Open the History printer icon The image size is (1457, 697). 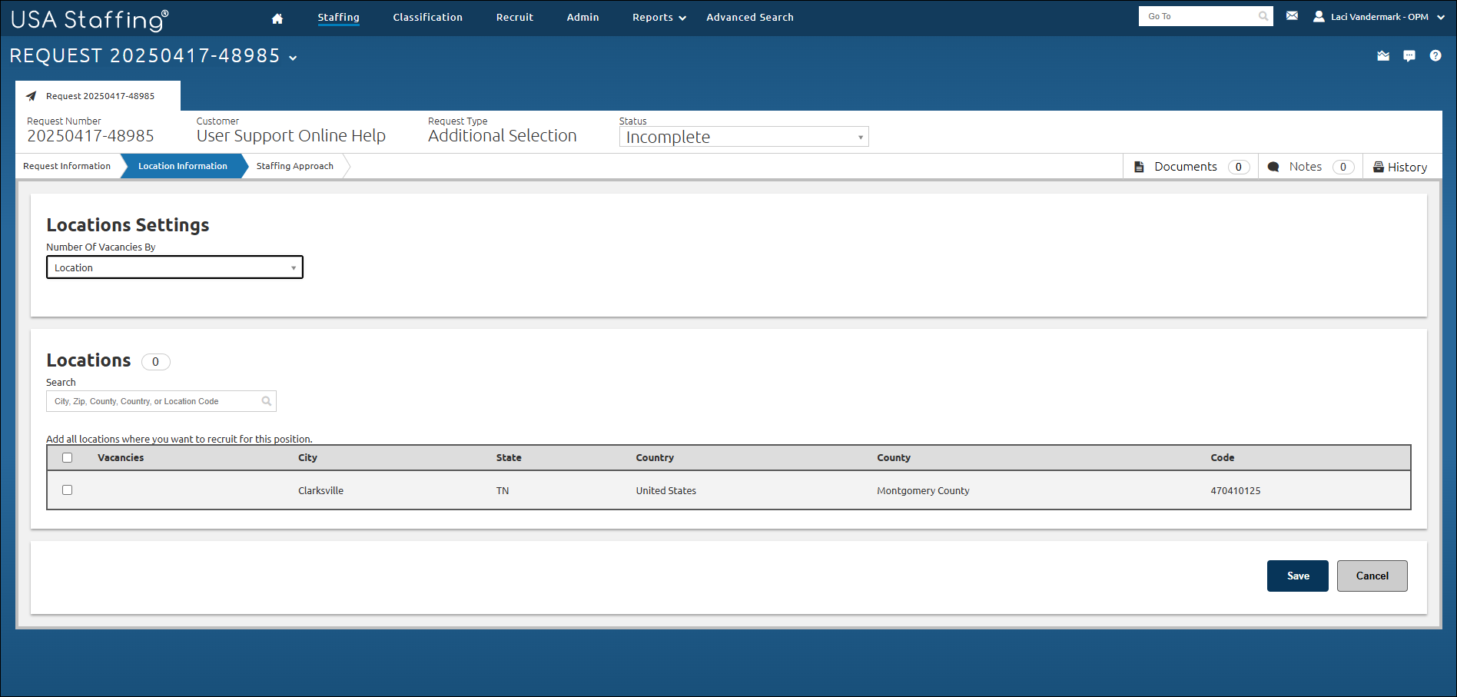(x=1379, y=168)
